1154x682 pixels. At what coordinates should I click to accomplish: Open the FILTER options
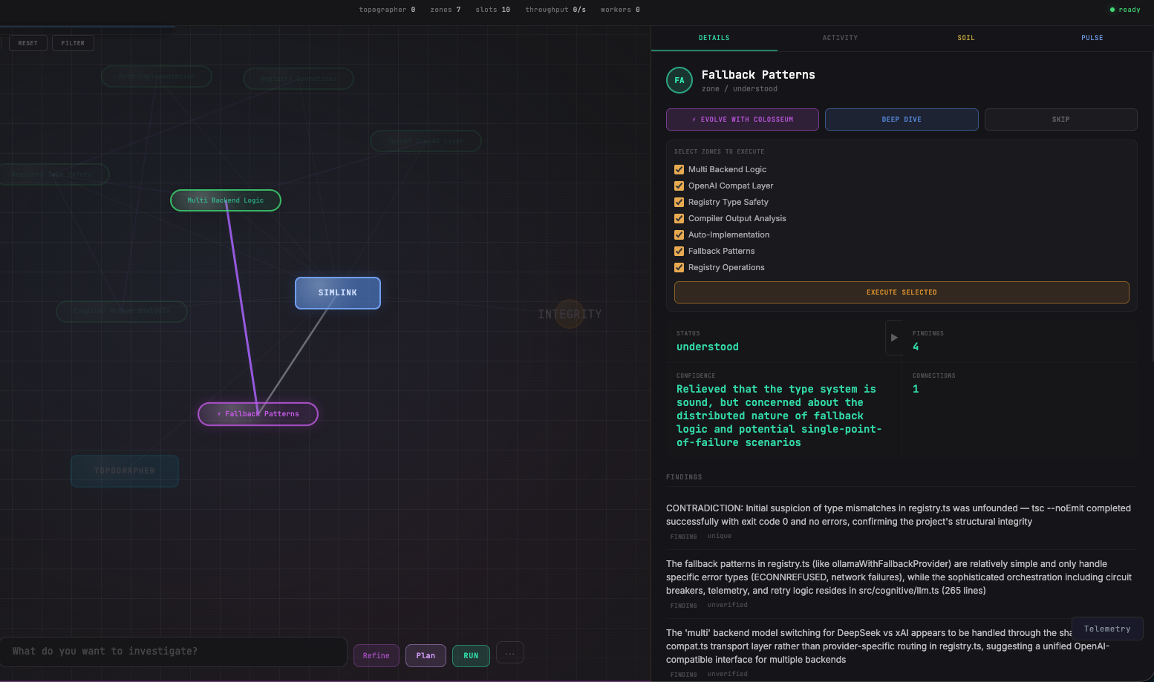pyautogui.click(x=72, y=43)
